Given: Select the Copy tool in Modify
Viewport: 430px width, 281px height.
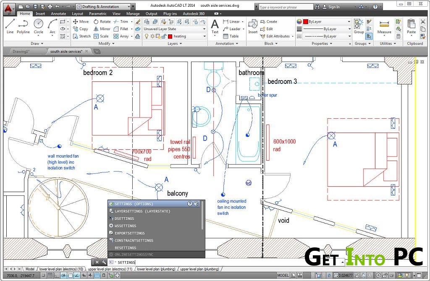Looking at the screenshot, I should 80,29.
